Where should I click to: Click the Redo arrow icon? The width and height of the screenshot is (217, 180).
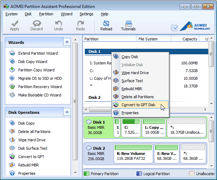pyautogui.click(x=80, y=23)
